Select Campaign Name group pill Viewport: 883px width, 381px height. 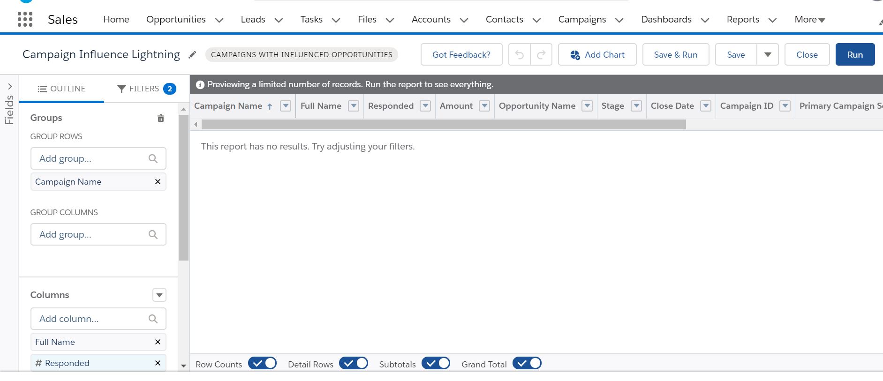98,182
